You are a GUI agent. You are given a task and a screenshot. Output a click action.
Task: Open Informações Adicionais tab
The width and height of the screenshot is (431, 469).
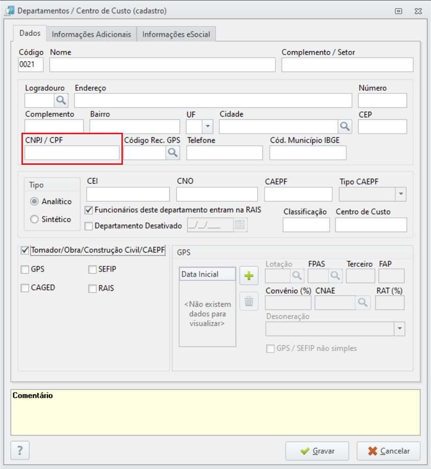point(91,34)
